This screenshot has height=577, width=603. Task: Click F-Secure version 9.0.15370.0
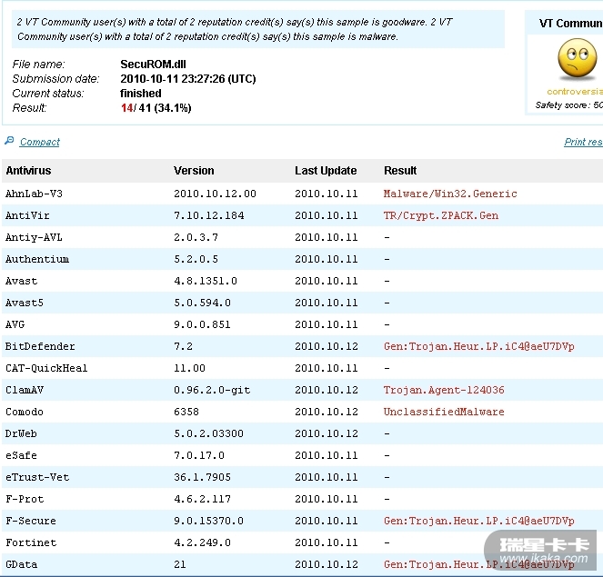coord(208,522)
